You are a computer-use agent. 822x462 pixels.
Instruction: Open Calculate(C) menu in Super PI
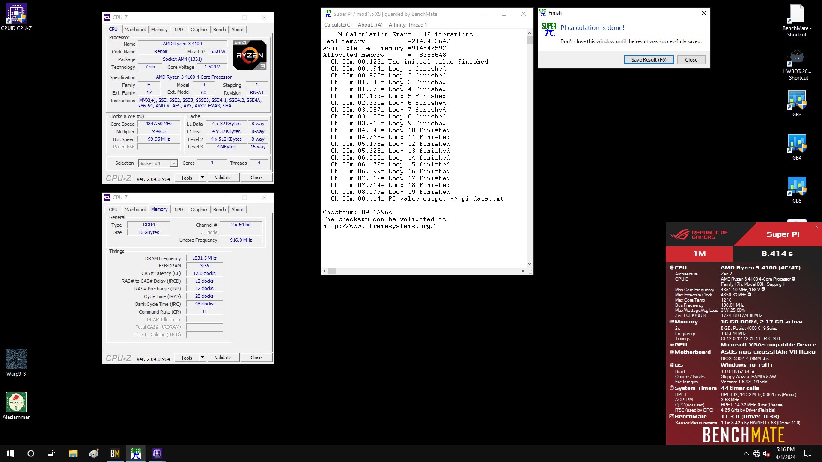(x=338, y=25)
